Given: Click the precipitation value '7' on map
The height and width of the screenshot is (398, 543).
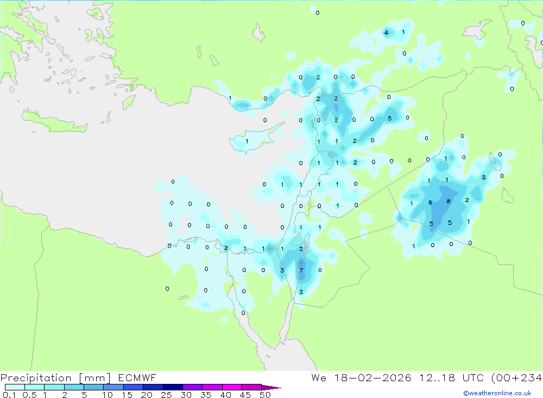Looking at the screenshot, I should coord(301,270).
